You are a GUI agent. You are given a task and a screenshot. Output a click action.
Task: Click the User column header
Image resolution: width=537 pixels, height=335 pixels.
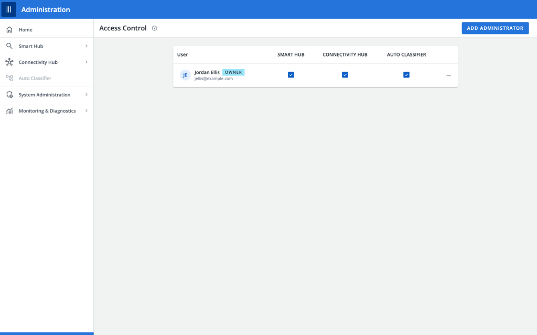coord(182,54)
